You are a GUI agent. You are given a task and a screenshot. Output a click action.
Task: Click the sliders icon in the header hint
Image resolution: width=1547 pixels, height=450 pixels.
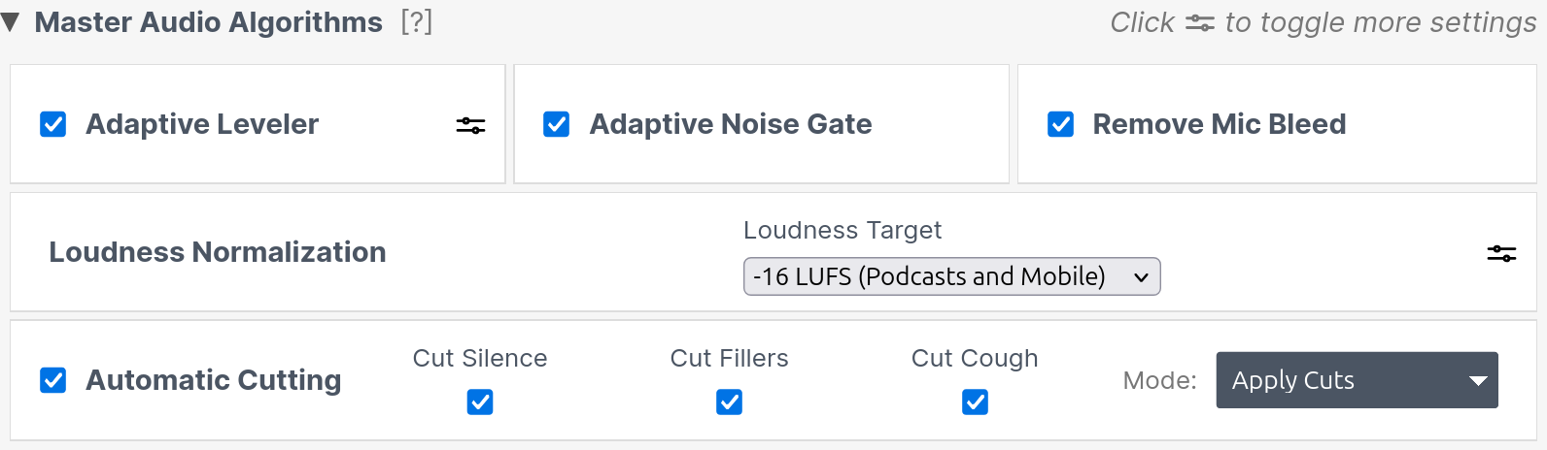[1200, 22]
